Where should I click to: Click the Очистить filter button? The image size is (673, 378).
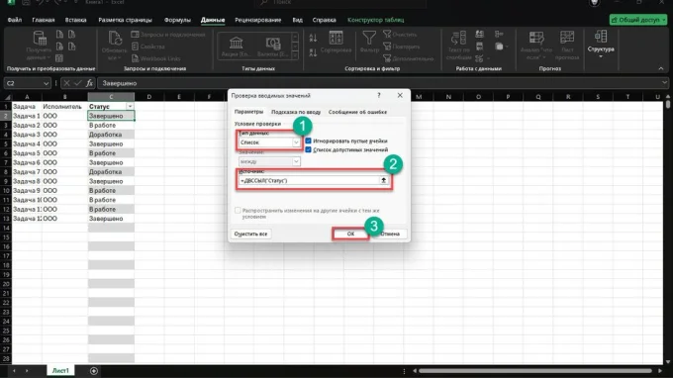pos(400,35)
